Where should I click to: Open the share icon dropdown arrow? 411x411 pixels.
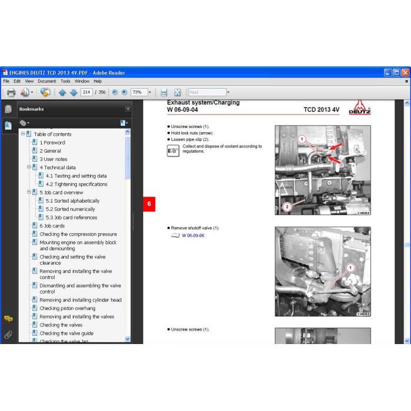32,93
